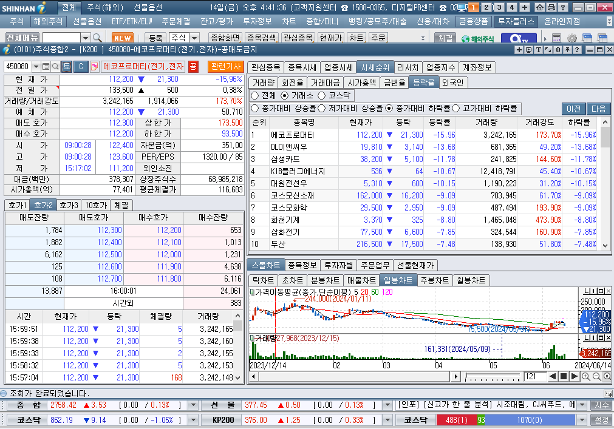Open the calculator icon in toolbar
This screenshot has height=429, width=614.
pos(556,38)
